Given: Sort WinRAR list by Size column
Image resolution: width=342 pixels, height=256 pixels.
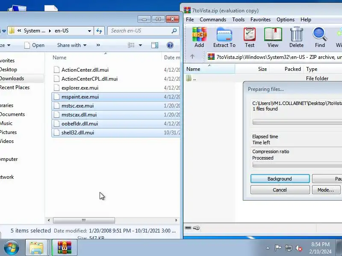Looking at the screenshot, I should point(252,69).
